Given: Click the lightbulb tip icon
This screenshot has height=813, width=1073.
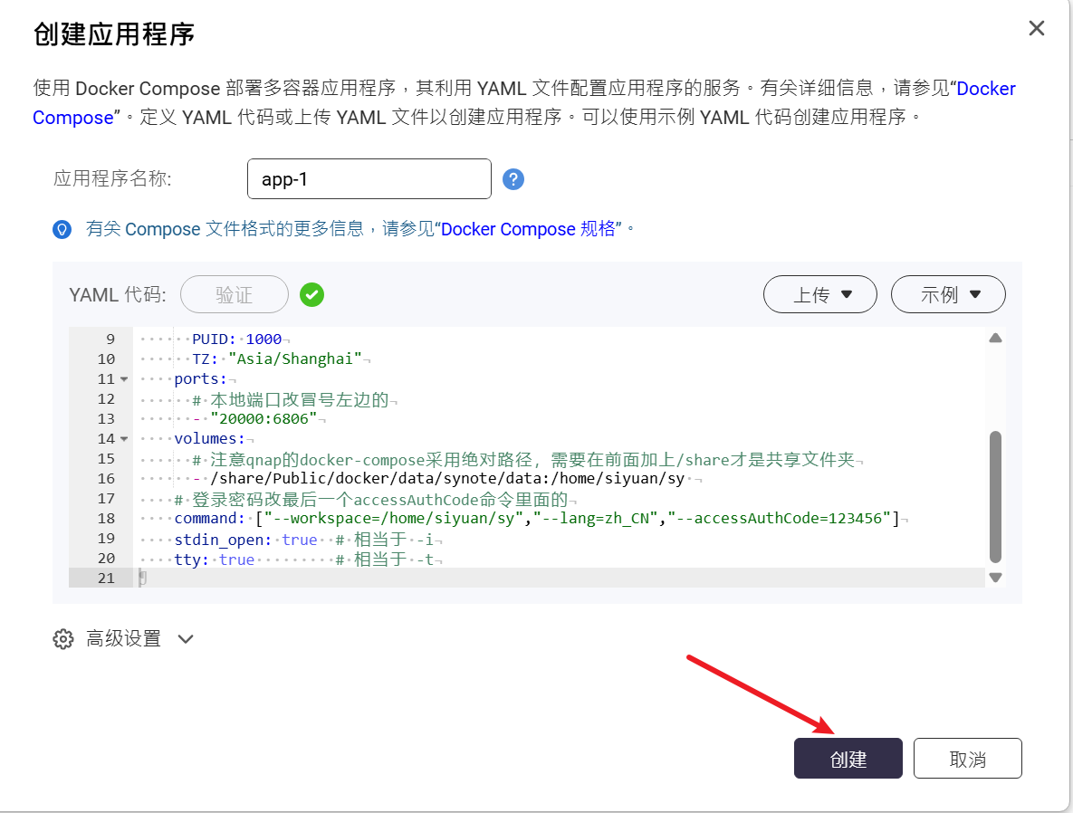Looking at the screenshot, I should click(x=62, y=230).
